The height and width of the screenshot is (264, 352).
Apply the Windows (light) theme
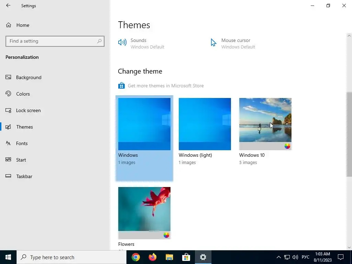pos(205,124)
